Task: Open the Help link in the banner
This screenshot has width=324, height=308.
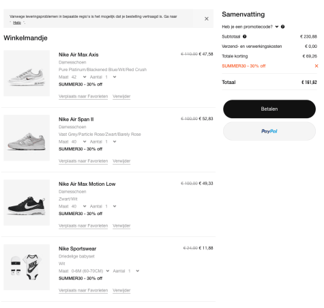Action: click(x=17, y=23)
